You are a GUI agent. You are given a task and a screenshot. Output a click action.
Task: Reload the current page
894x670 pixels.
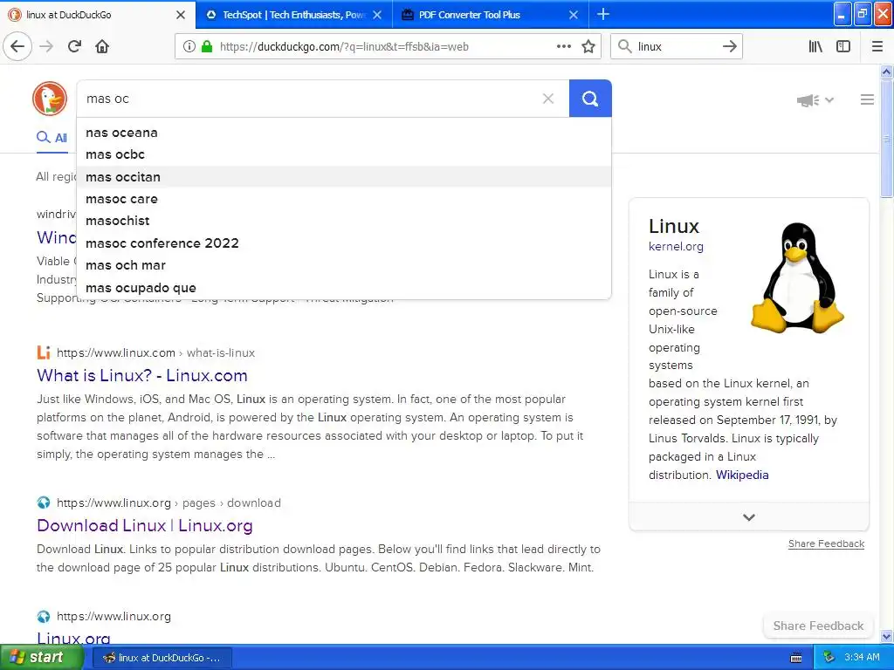click(74, 46)
